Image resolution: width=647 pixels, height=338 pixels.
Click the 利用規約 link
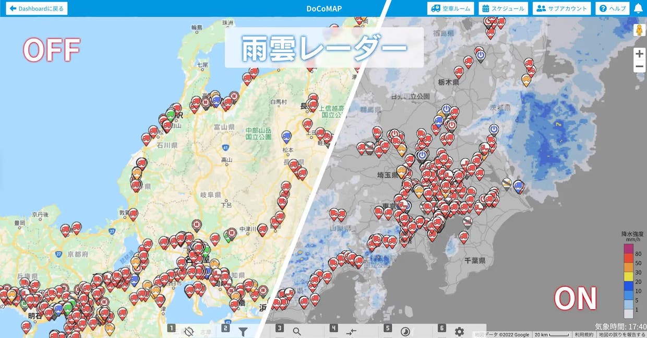coord(583,334)
